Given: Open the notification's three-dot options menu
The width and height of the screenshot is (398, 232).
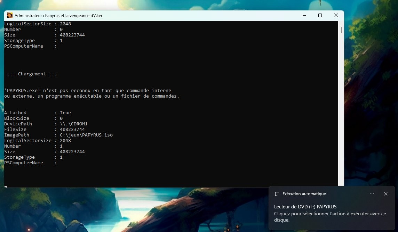Looking at the screenshot, I should 372,194.
